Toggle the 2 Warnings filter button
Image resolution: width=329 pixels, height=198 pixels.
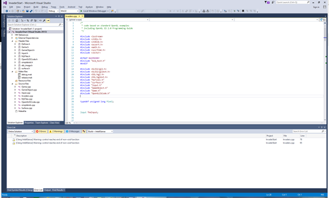click(x=56, y=131)
